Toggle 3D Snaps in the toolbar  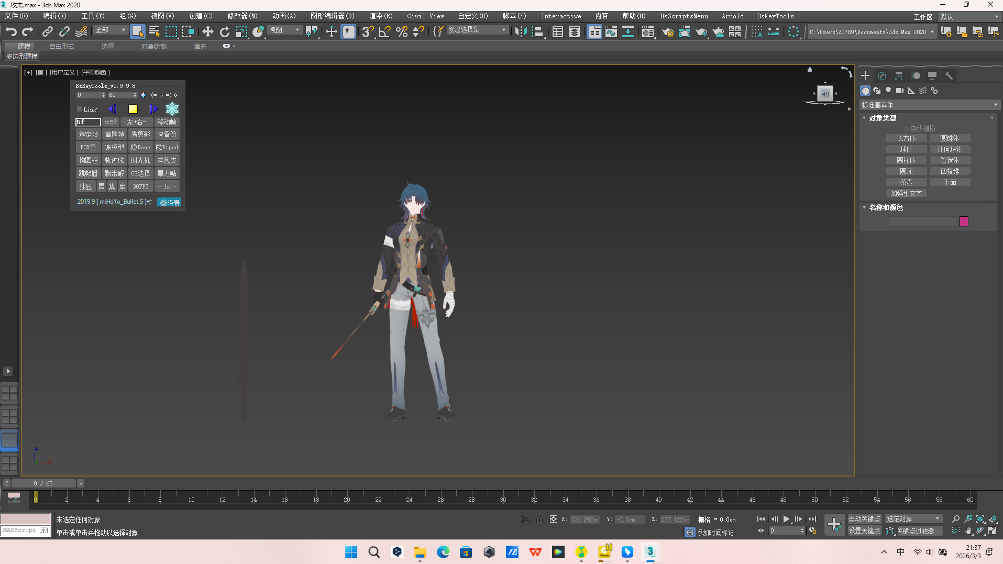coord(368,32)
